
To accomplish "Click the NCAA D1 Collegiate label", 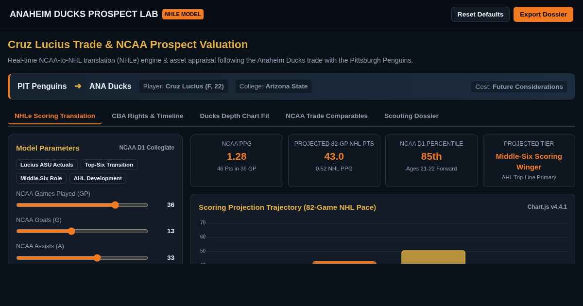I will tap(147, 148).
